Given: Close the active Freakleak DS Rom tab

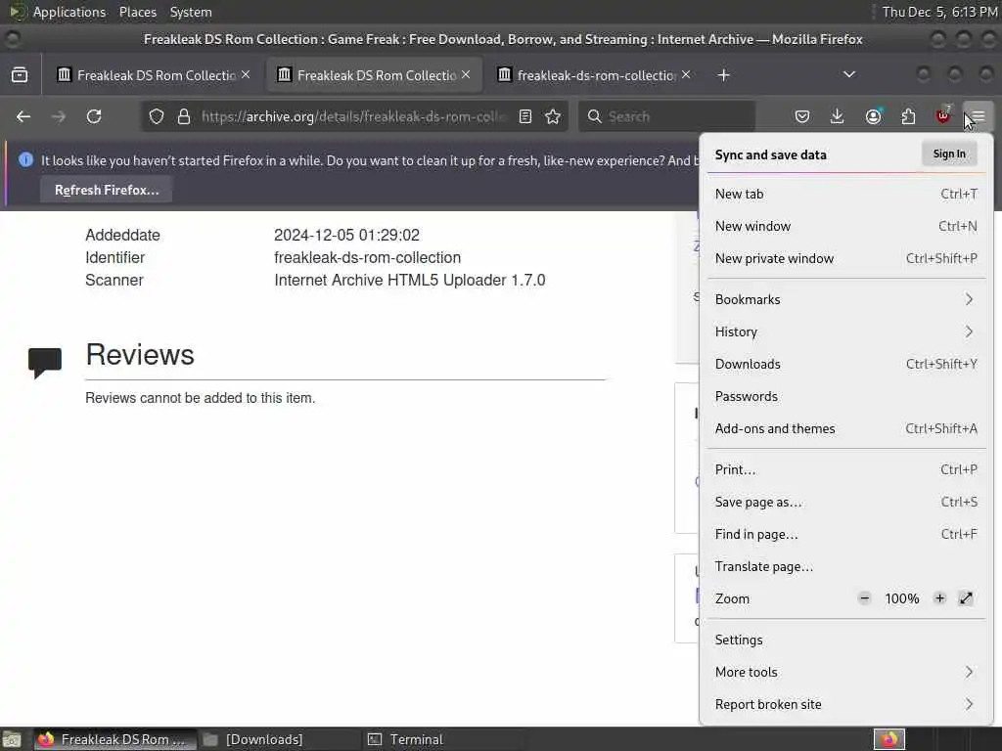Looking at the screenshot, I should (x=466, y=74).
